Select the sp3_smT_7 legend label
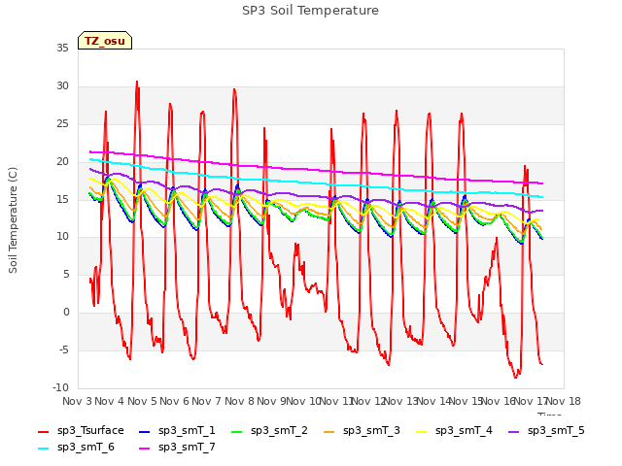The height and width of the screenshot is (466, 622). coord(187,448)
